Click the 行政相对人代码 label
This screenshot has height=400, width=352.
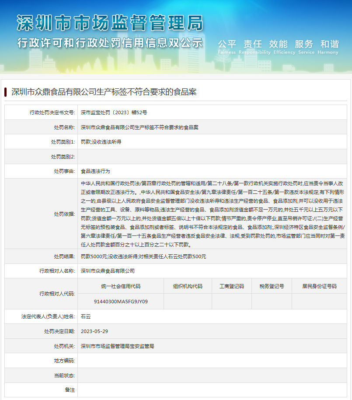tap(57, 294)
